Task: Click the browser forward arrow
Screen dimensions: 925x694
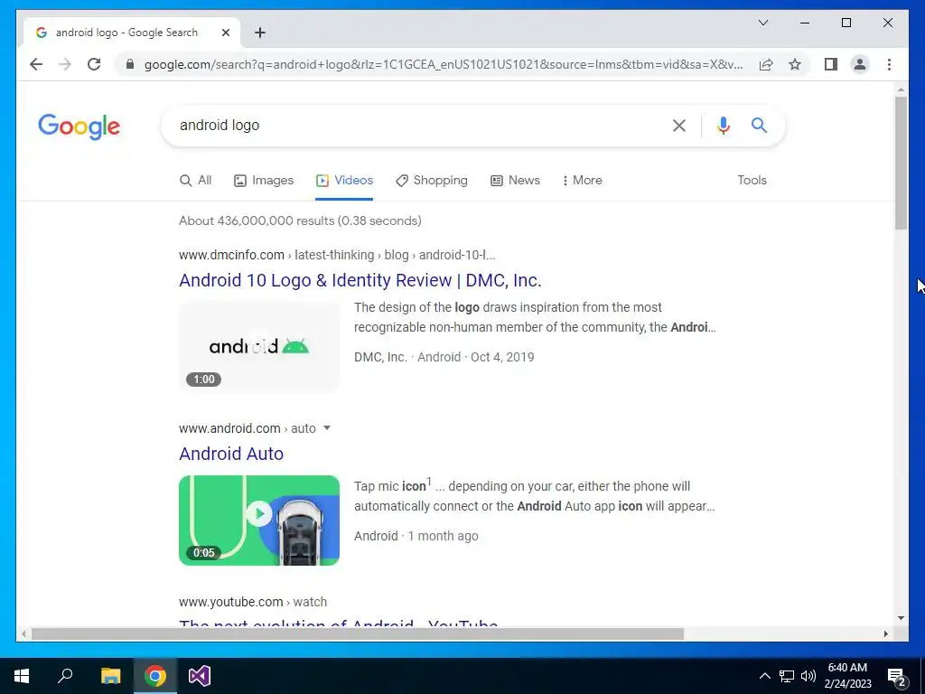Action: point(65,64)
